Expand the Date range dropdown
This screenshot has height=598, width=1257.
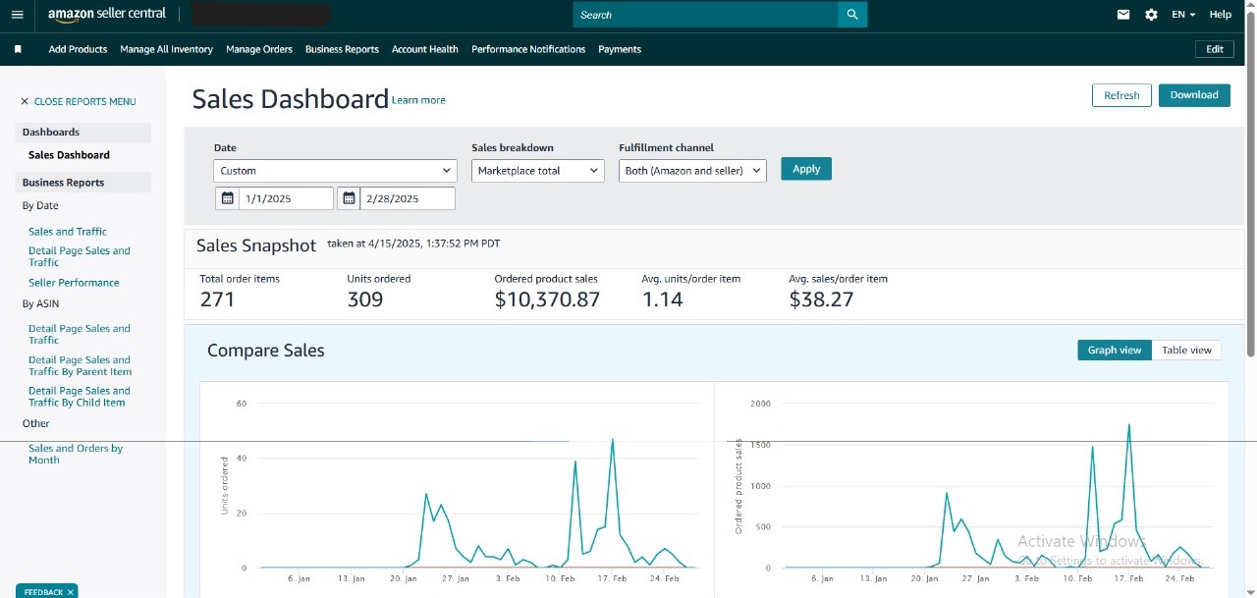pos(335,171)
